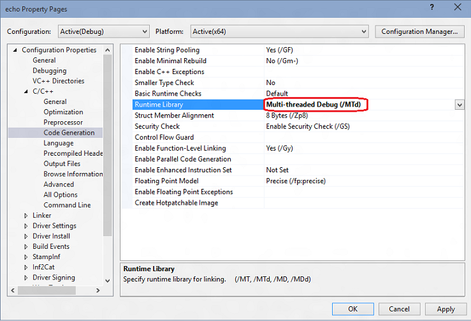Open the Platform dropdown
Screen dimensions: 471x321
pyautogui.click(x=278, y=31)
